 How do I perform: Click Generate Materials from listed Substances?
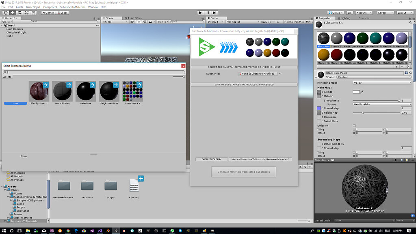point(244,171)
